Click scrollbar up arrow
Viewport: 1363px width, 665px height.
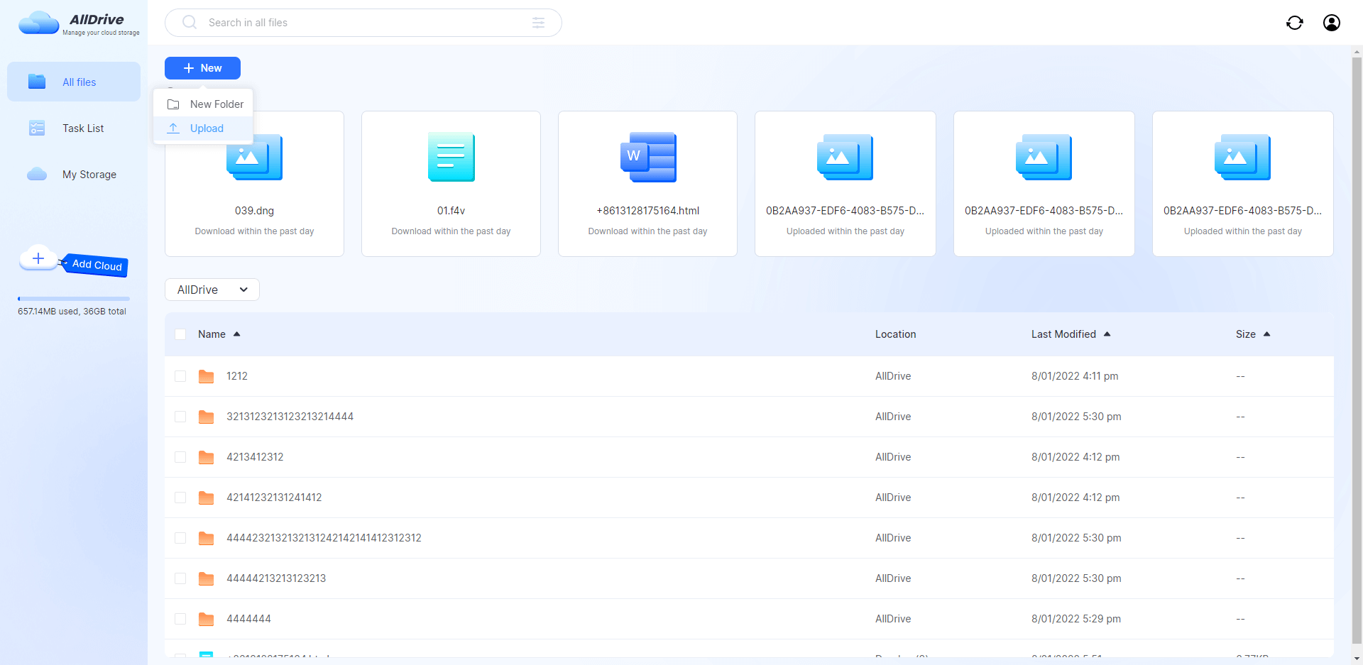click(x=1357, y=51)
